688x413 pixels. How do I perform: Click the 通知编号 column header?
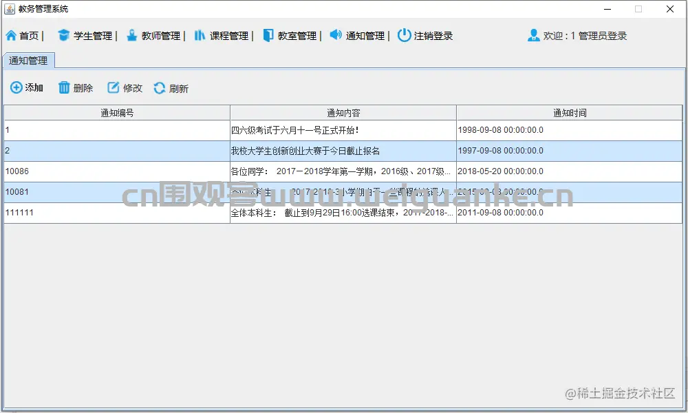[x=117, y=113]
